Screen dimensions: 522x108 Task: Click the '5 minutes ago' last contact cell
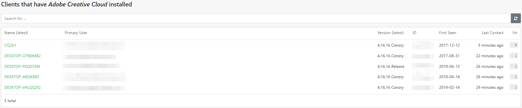(491, 45)
